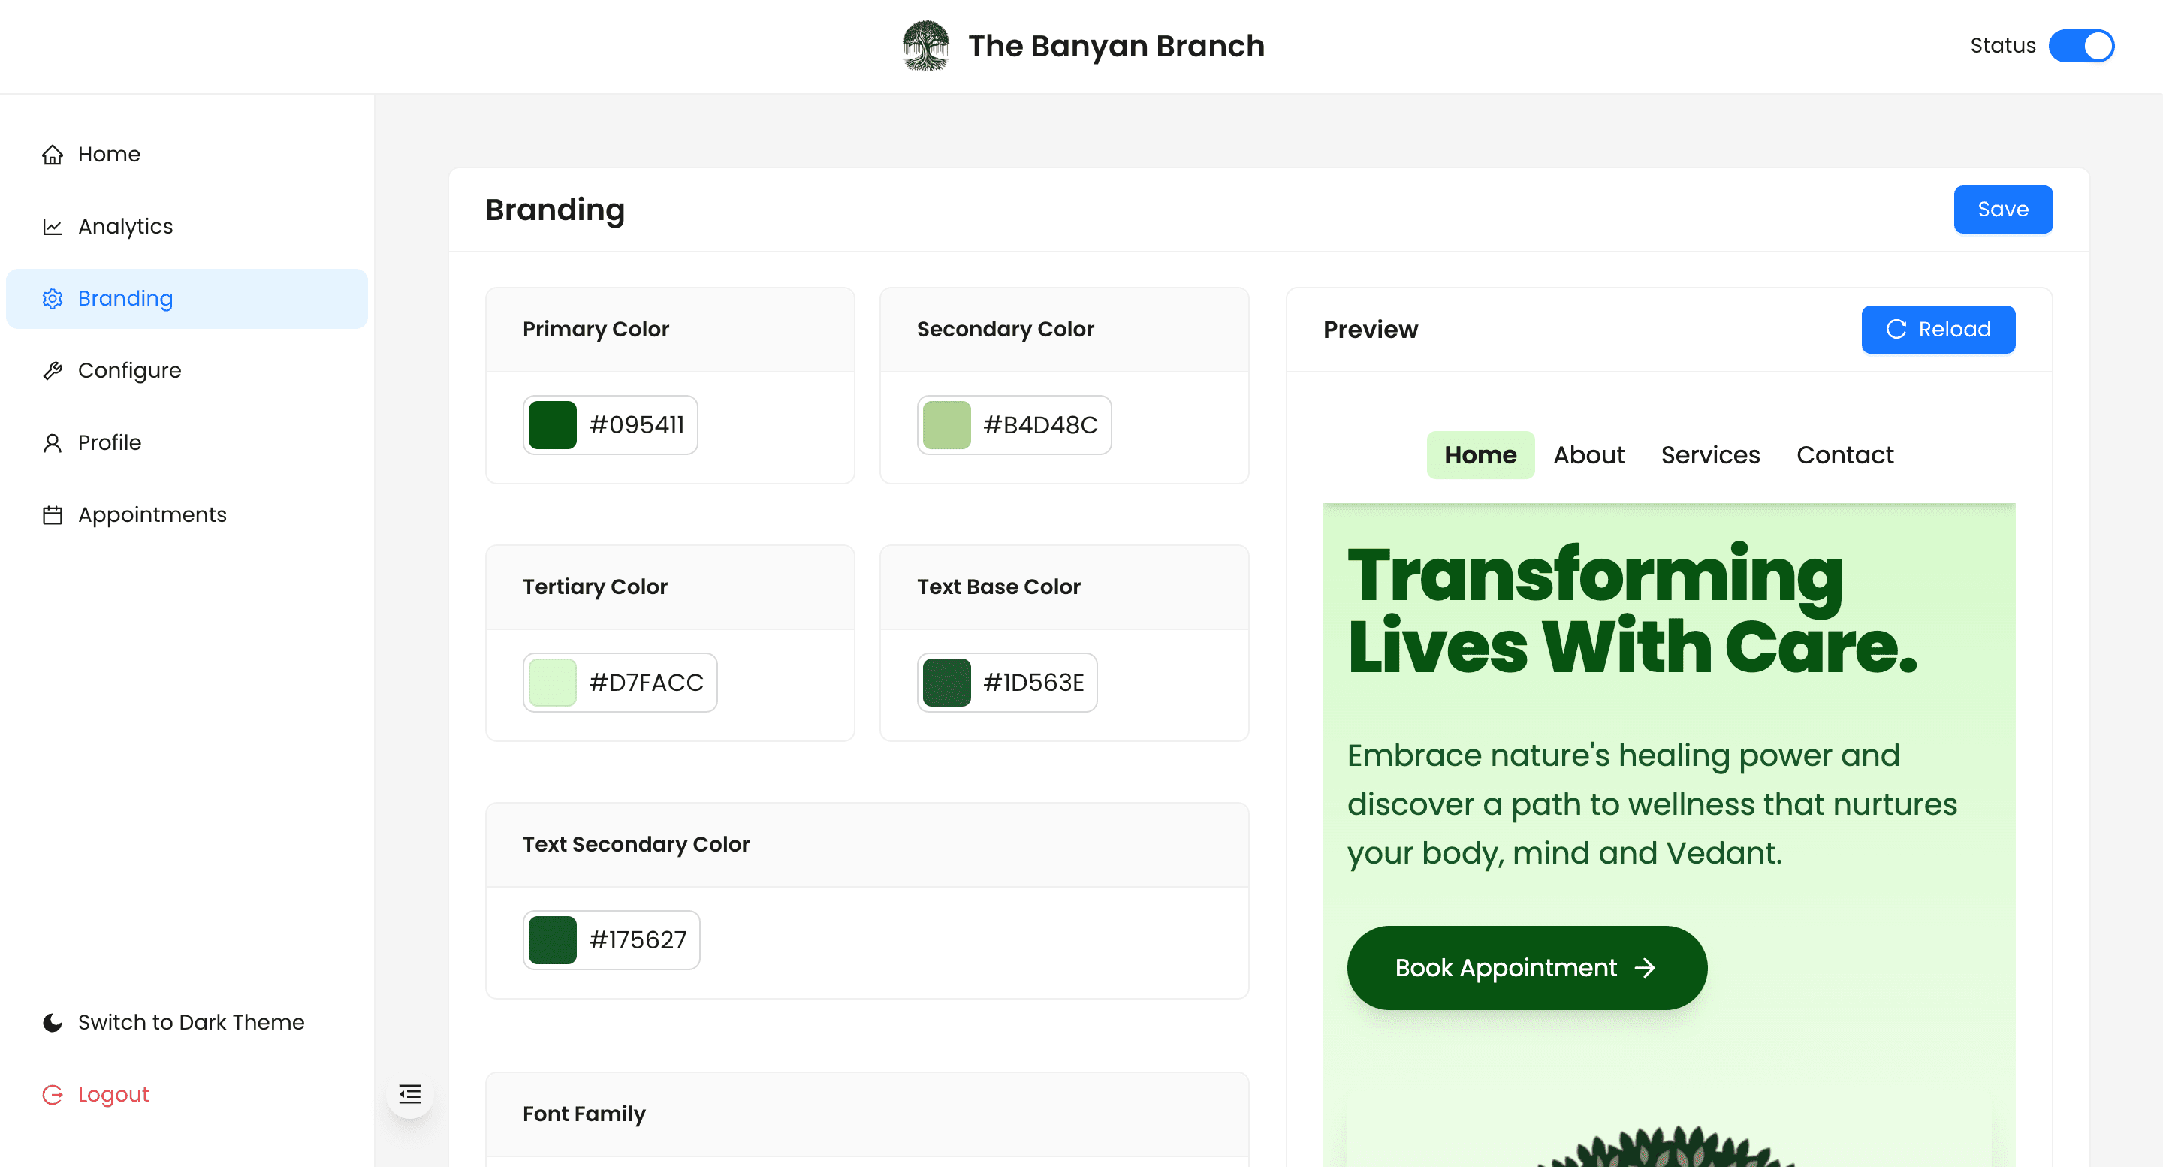Click The Banyan Branch tree logo

[925, 46]
